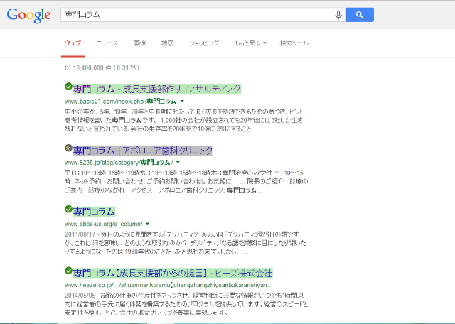This screenshot has height=324, width=455.
Task: Switch to the 画像 tab
Action: pyautogui.click(x=139, y=43)
